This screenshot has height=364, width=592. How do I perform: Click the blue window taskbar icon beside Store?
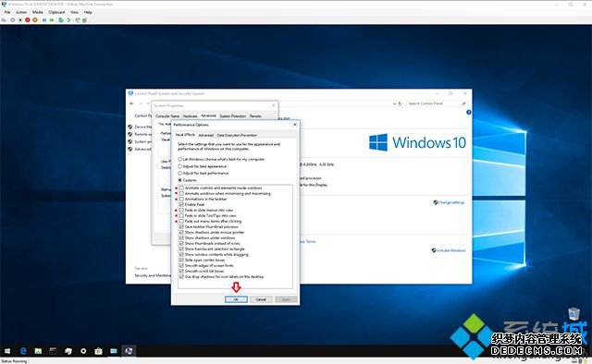(x=114, y=351)
